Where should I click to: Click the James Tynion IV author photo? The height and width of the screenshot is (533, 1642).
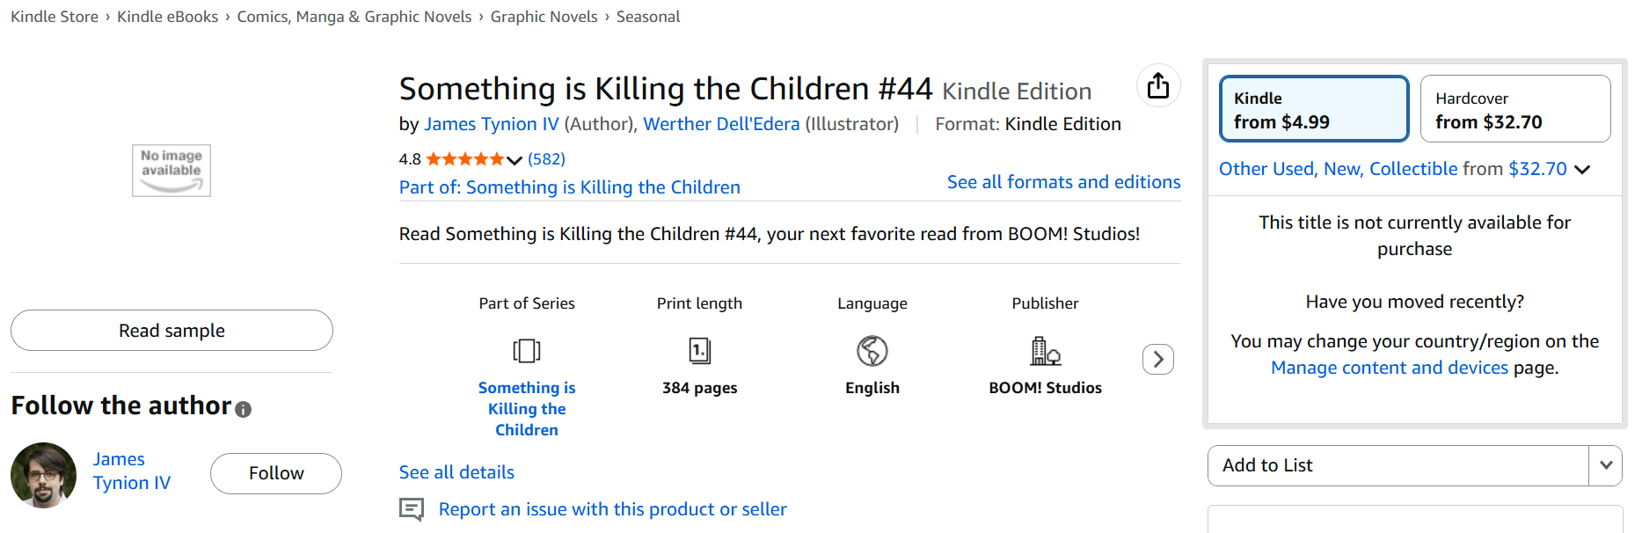44,475
